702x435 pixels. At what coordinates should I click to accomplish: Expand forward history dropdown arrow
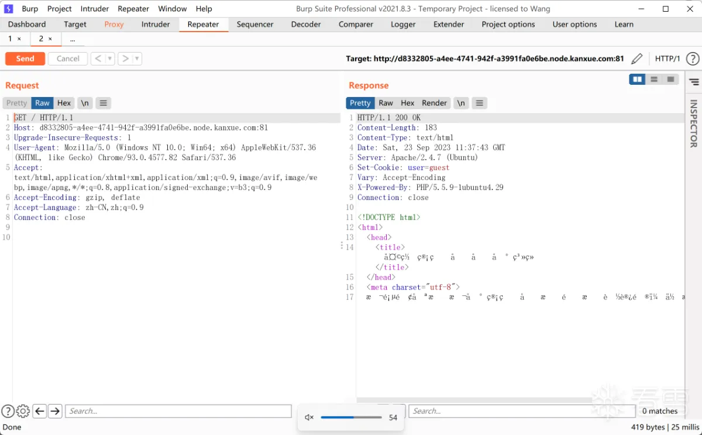click(137, 58)
